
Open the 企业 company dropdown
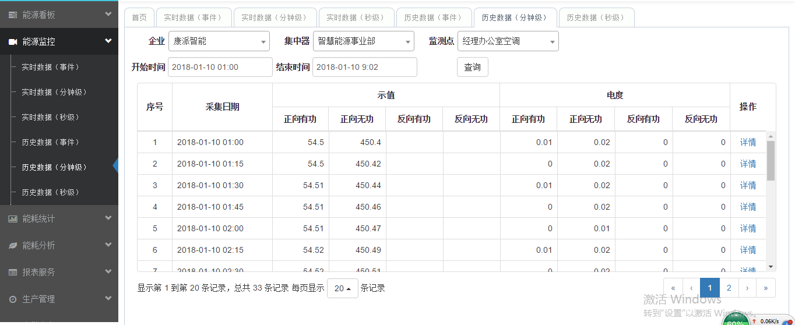coord(219,41)
